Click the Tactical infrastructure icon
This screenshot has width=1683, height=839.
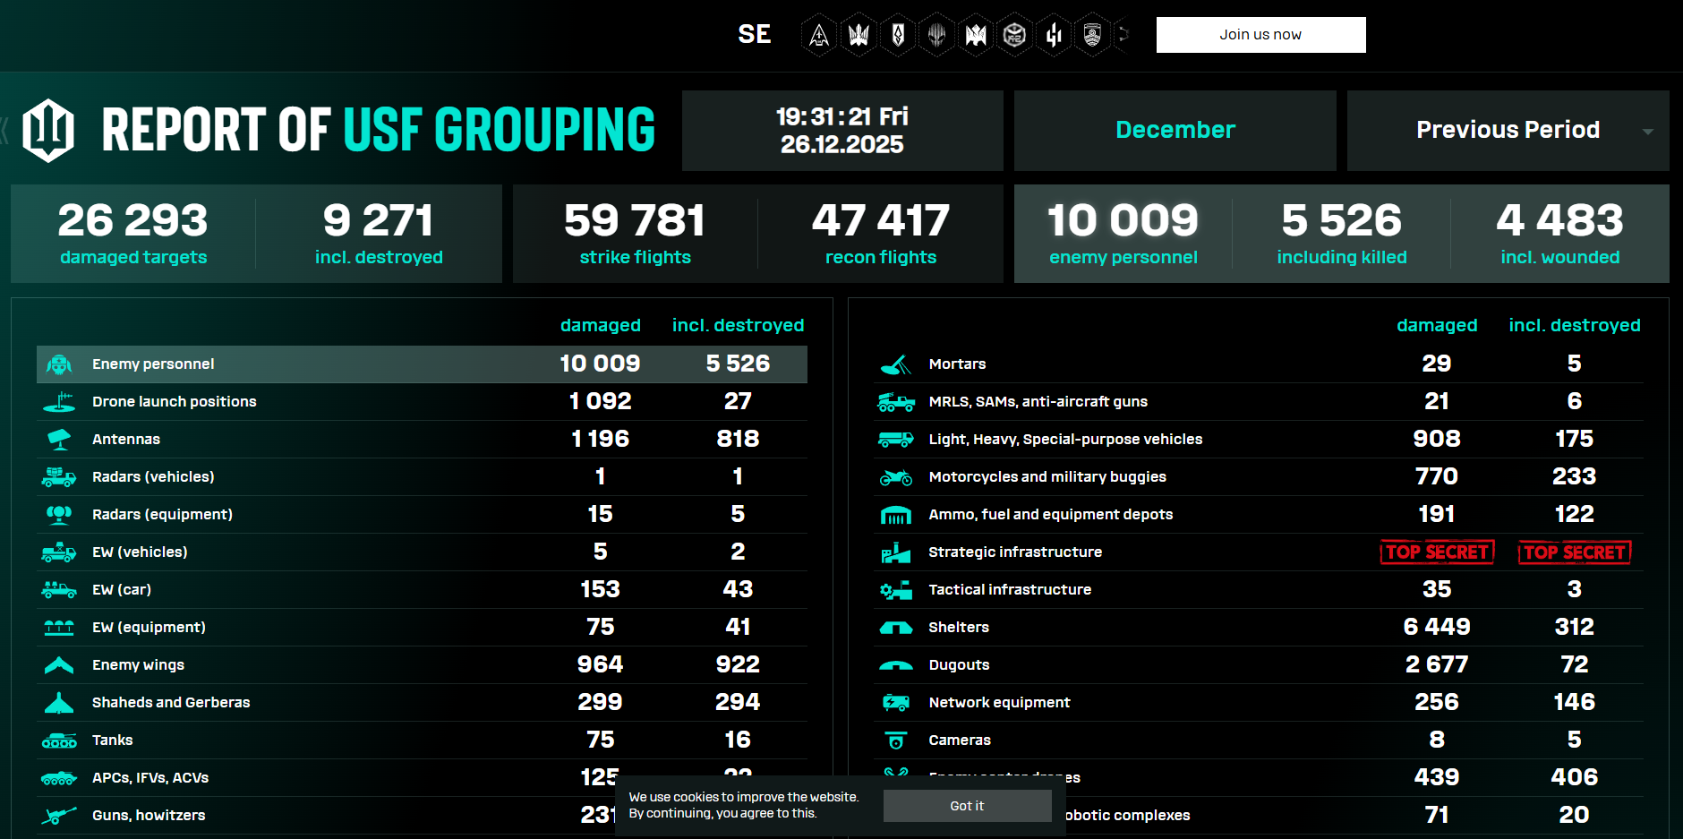(x=896, y=590)
